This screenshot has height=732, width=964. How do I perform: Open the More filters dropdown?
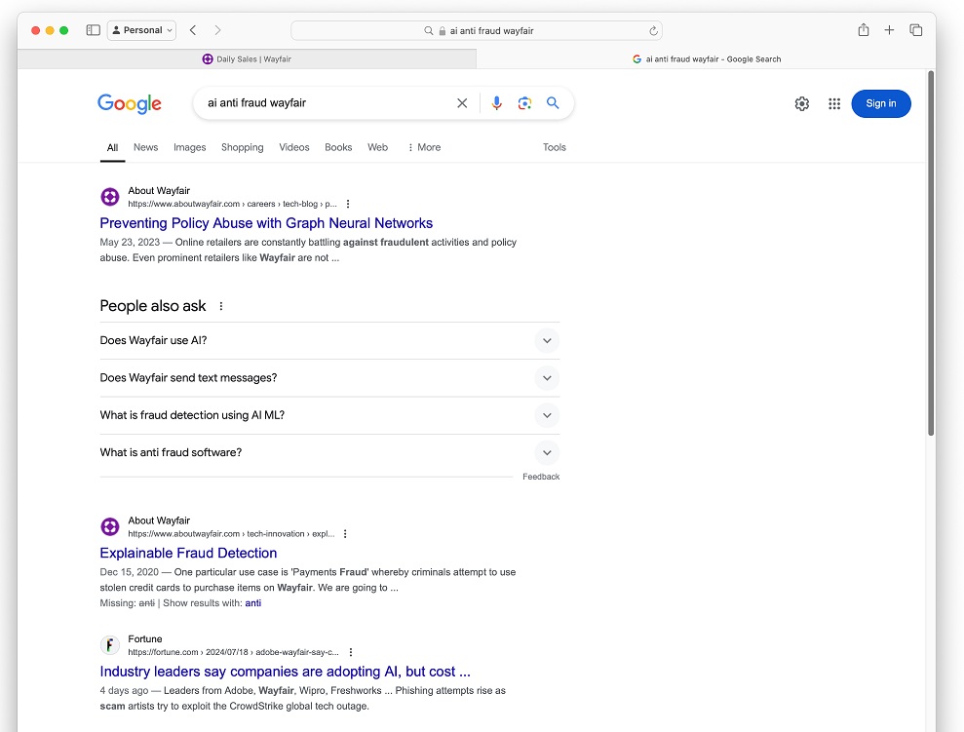[x=424, y=147]
